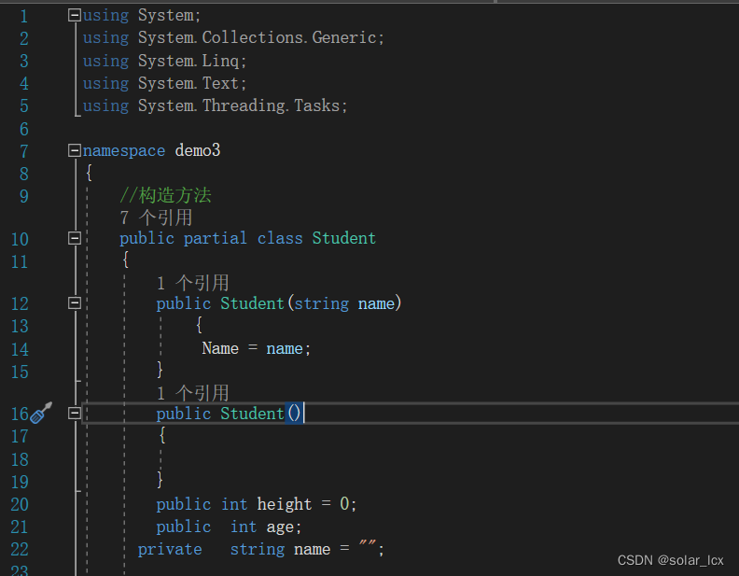Collapse the Student(string name) constructor

point(74,302)
